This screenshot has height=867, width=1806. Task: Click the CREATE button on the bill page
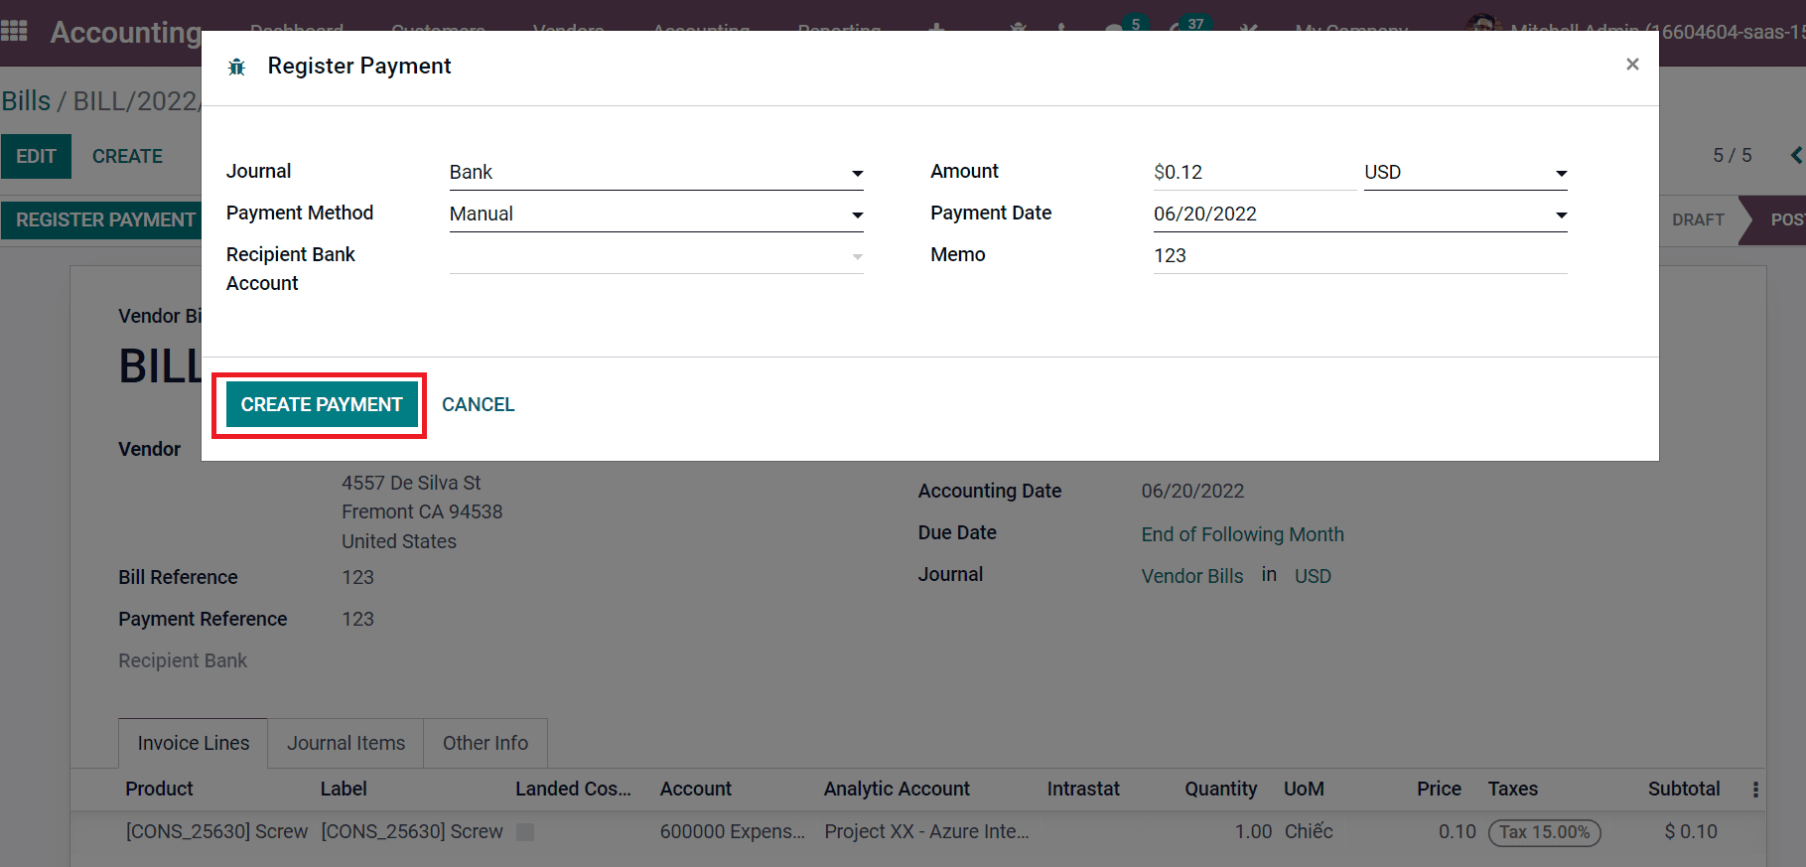[x=127, y=157]
